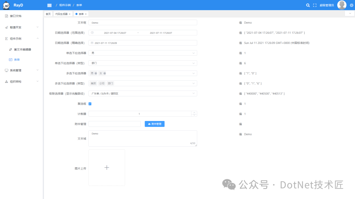Click the range end date 2021-07-11 17:26:07 field

point(161,33)
